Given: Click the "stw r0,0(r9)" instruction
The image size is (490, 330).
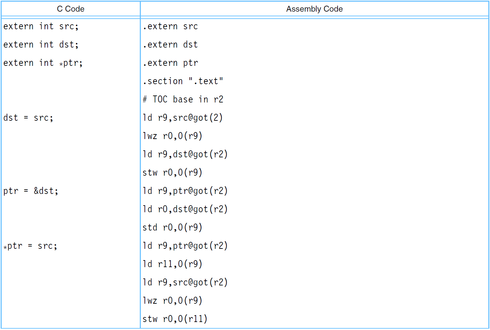Looking at the screenshot, I should [172, 173].
